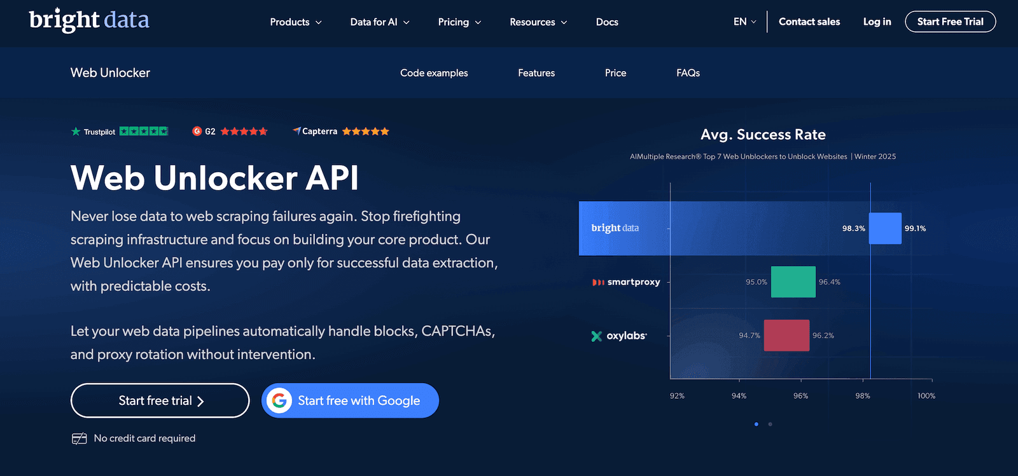1018x476 pixels.
Task: Click the oxylabs logo in the chart
Action: pos(619,336)
